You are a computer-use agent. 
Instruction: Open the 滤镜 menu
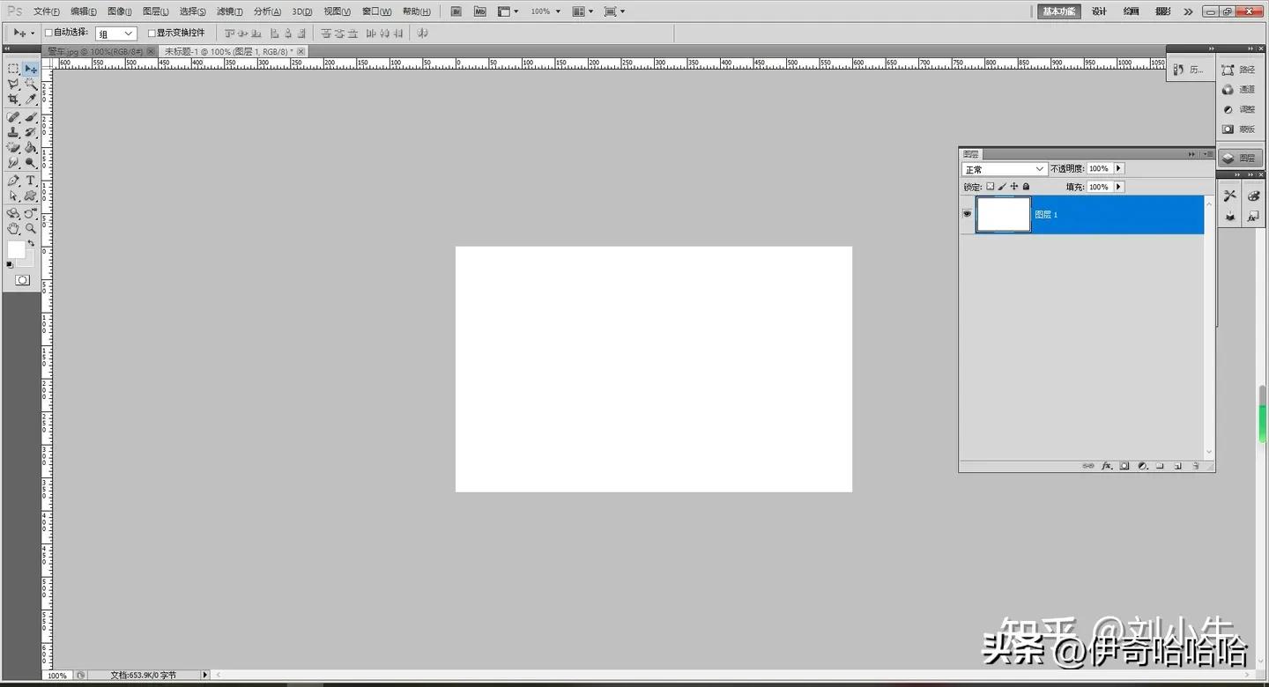[x=229, y=11]
